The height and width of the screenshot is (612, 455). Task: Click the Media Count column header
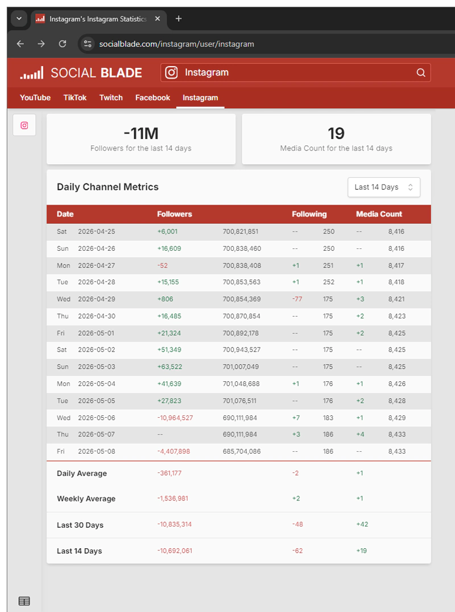click(x=379, y=214)
